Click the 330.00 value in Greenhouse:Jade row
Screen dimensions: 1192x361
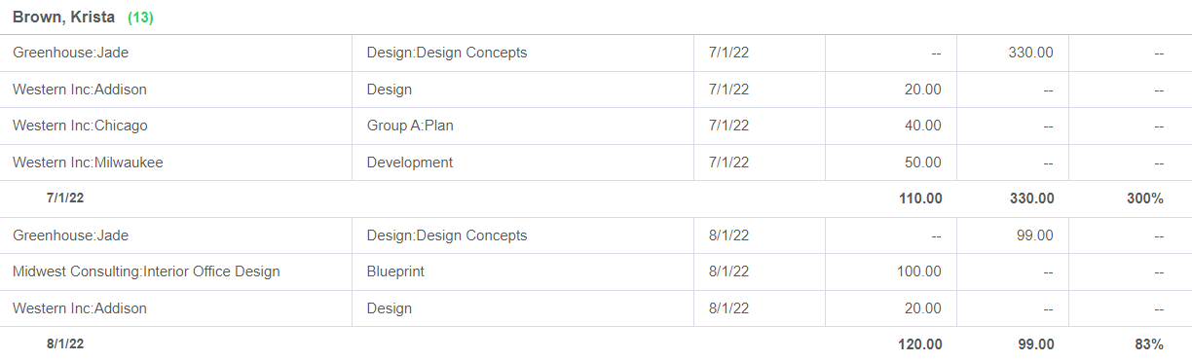tap(1030, 53)
